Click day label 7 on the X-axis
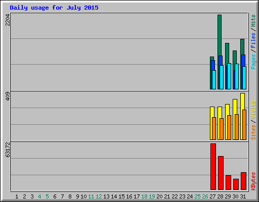Image resolution: width=259 pixels, height=202 pixels. (62, 196)
